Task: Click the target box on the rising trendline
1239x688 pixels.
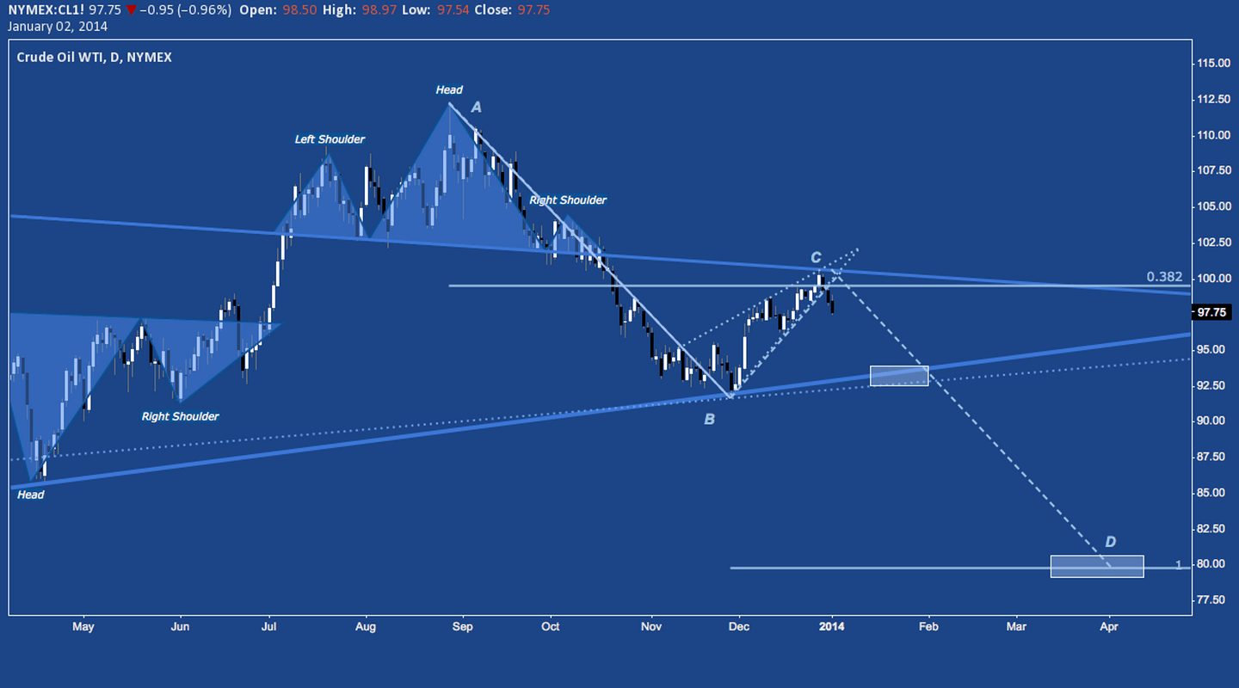Action: 899,376
